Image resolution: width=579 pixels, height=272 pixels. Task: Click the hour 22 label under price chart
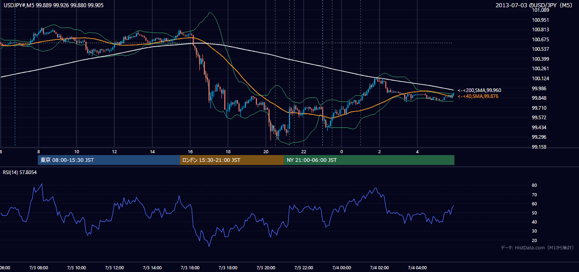(x=304, y=152)
